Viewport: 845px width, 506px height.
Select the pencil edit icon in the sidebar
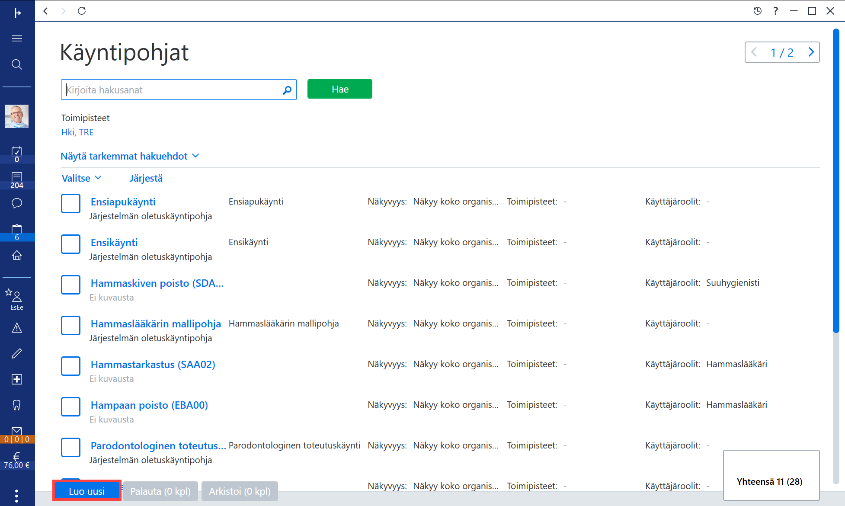point(17,353)
